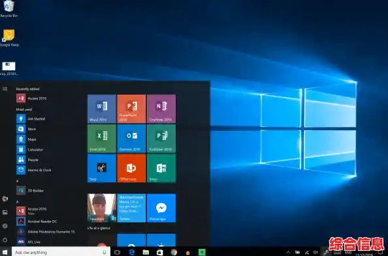
Task: Launch the PowerPoint 2016 tile
Action: pyautogui.click(x=131, y=109)
